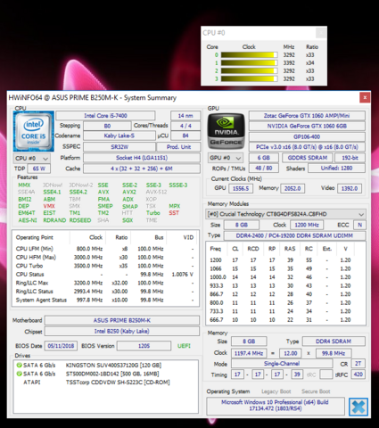Click the System Agent Status row label
Image resolution: width=379 pixels, height=428 pixels.
click(41, 300)
